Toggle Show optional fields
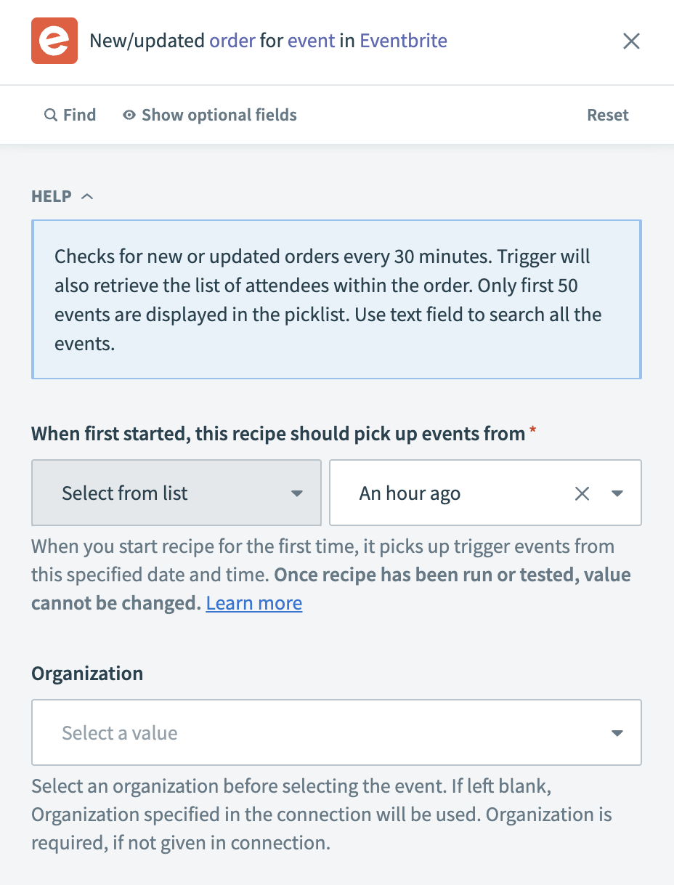 [x=218, y=115]
